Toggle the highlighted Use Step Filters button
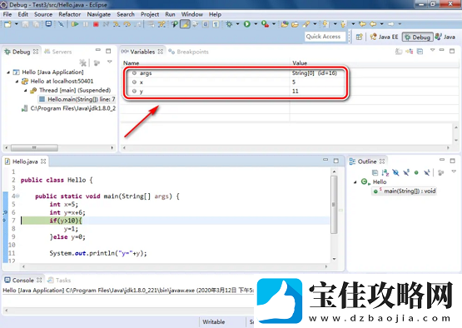The image size is (462, 328). click(185, 24)
